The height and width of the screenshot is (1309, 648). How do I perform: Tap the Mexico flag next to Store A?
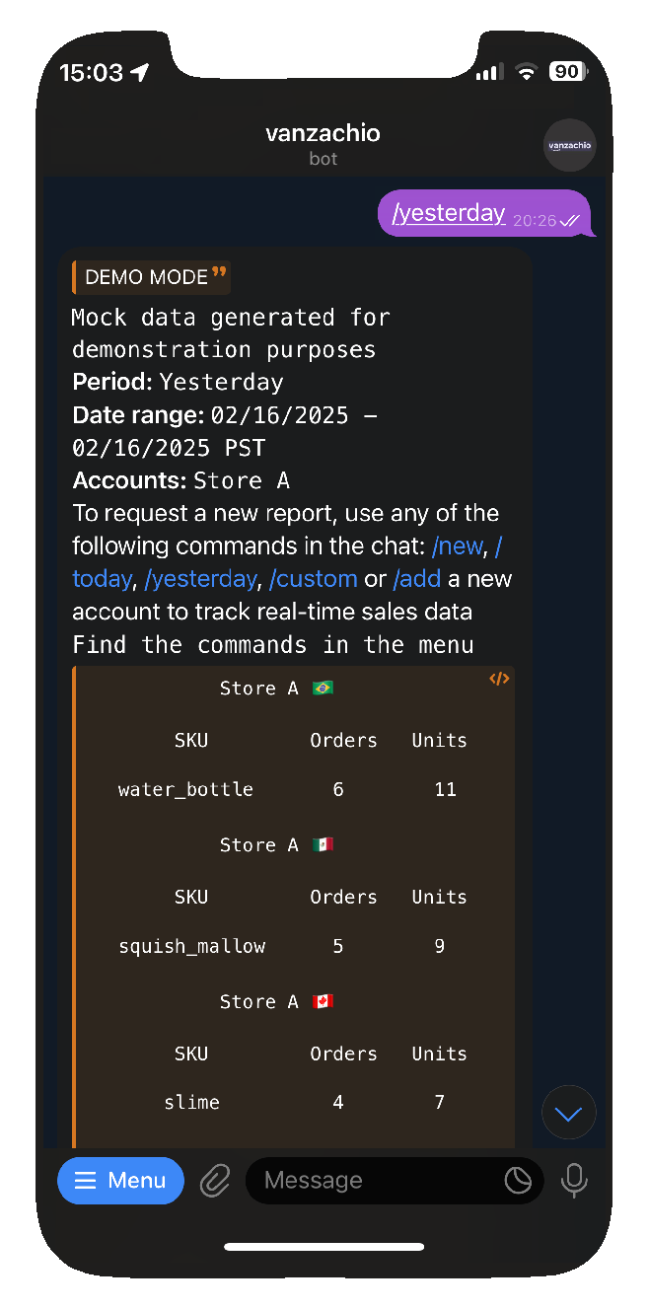[323, 844]
